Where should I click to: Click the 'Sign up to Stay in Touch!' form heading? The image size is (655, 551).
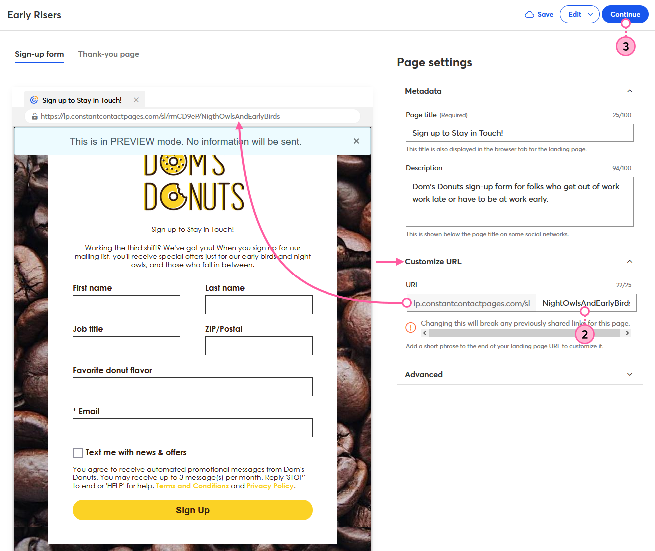[193, 229]
